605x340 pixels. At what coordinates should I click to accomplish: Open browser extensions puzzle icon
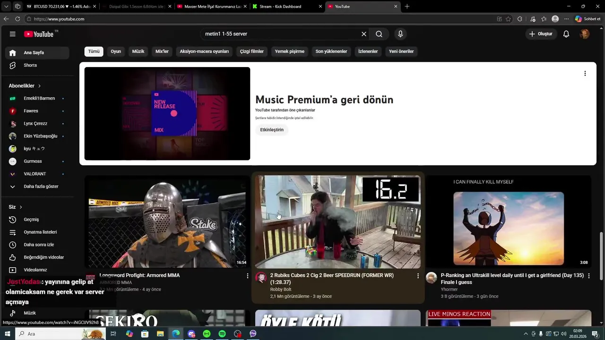[520, 19]
